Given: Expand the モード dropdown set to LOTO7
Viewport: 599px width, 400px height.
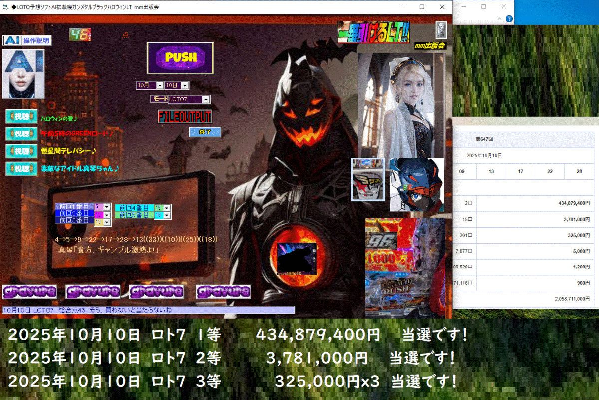Looking at the screenshot, I should pyautogui.click(x=206, y=99).
